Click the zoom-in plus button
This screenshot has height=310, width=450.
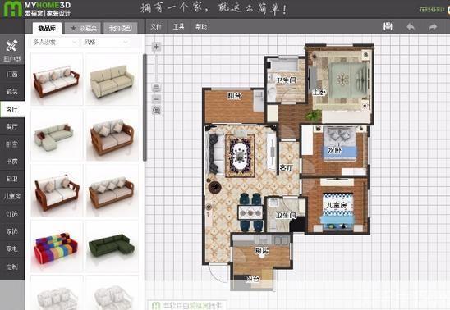(x=156, y=47)
